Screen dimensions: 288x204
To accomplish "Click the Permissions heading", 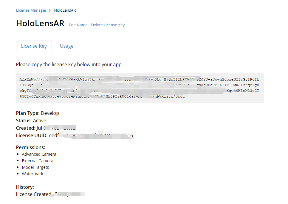I will (x=30, y=147).
